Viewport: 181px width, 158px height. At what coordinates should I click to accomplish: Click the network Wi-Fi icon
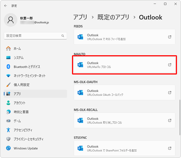click(8, 76)
